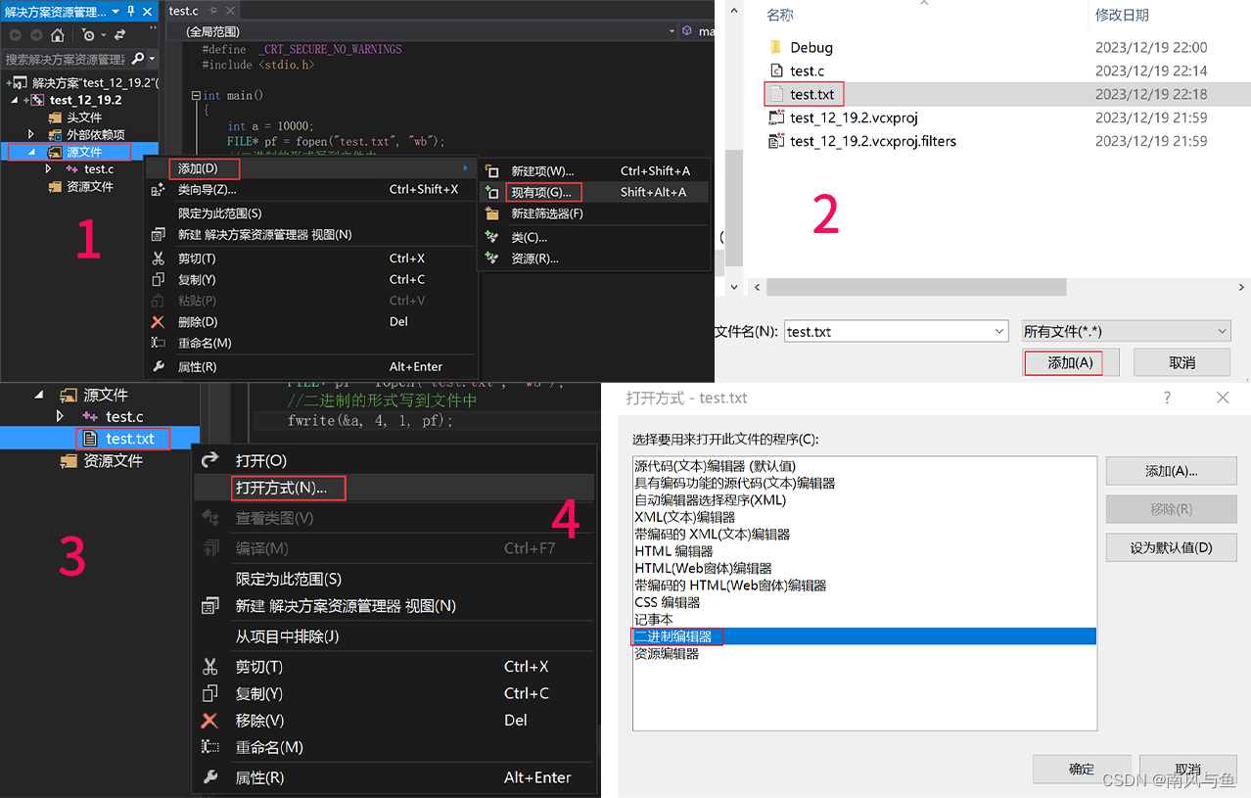Click class wizard icon beside 类向导(Z)...
The height and width of the screenshot is (798, 1251).
point(159,190)
